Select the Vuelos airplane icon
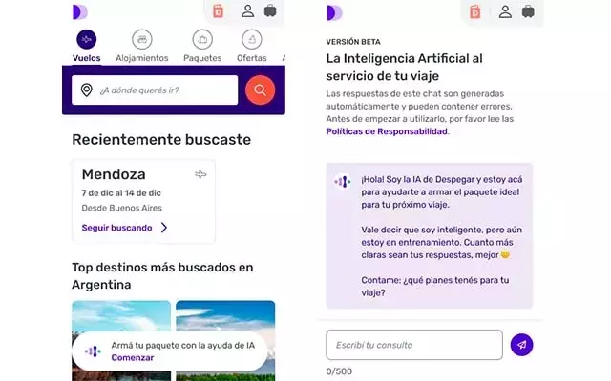This screenshot has width=611, height=381. pyautogui.click(x=87, y=39)
